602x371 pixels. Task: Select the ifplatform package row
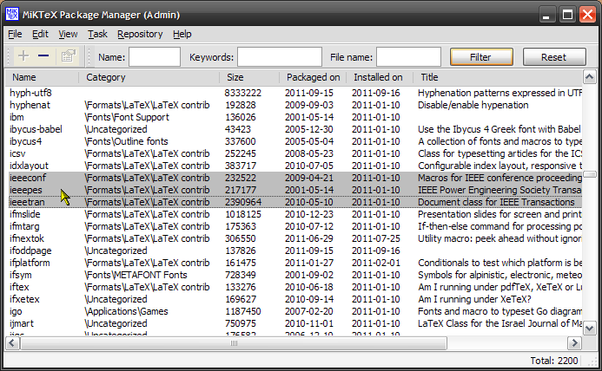(294, 263)
